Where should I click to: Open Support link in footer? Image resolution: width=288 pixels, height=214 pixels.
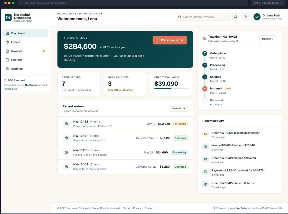click(149, 208)
